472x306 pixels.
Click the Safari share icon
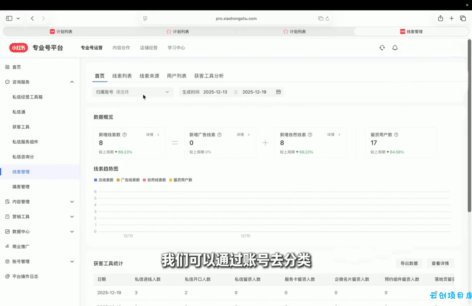coord(440,18)
